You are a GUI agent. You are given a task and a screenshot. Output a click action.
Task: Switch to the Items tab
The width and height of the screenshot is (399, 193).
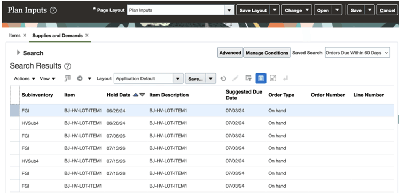point(14,36)
